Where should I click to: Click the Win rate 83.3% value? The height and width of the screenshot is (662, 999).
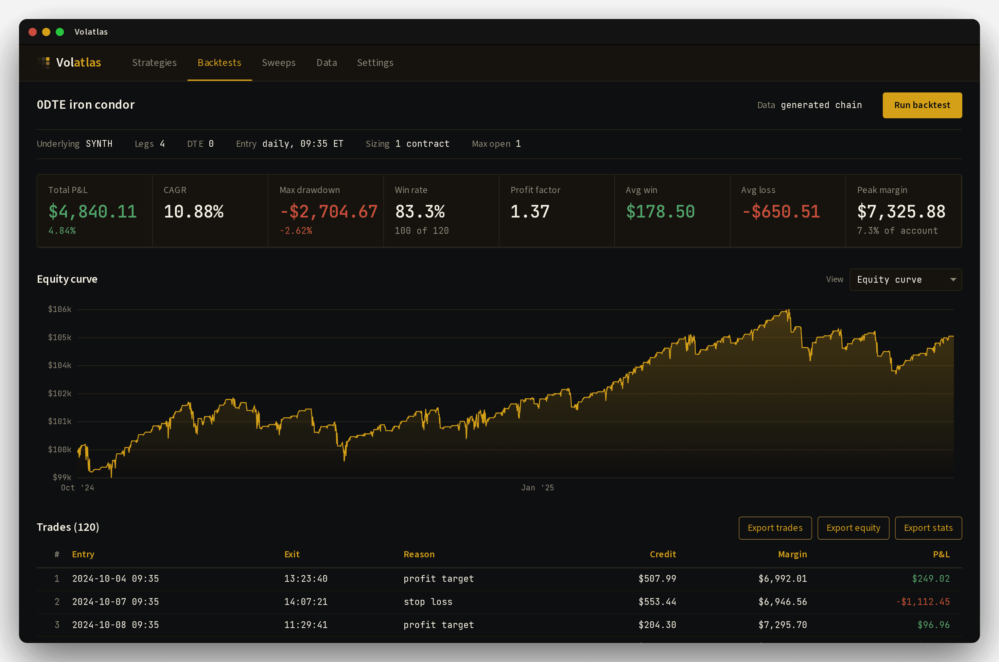pos(420,211)
